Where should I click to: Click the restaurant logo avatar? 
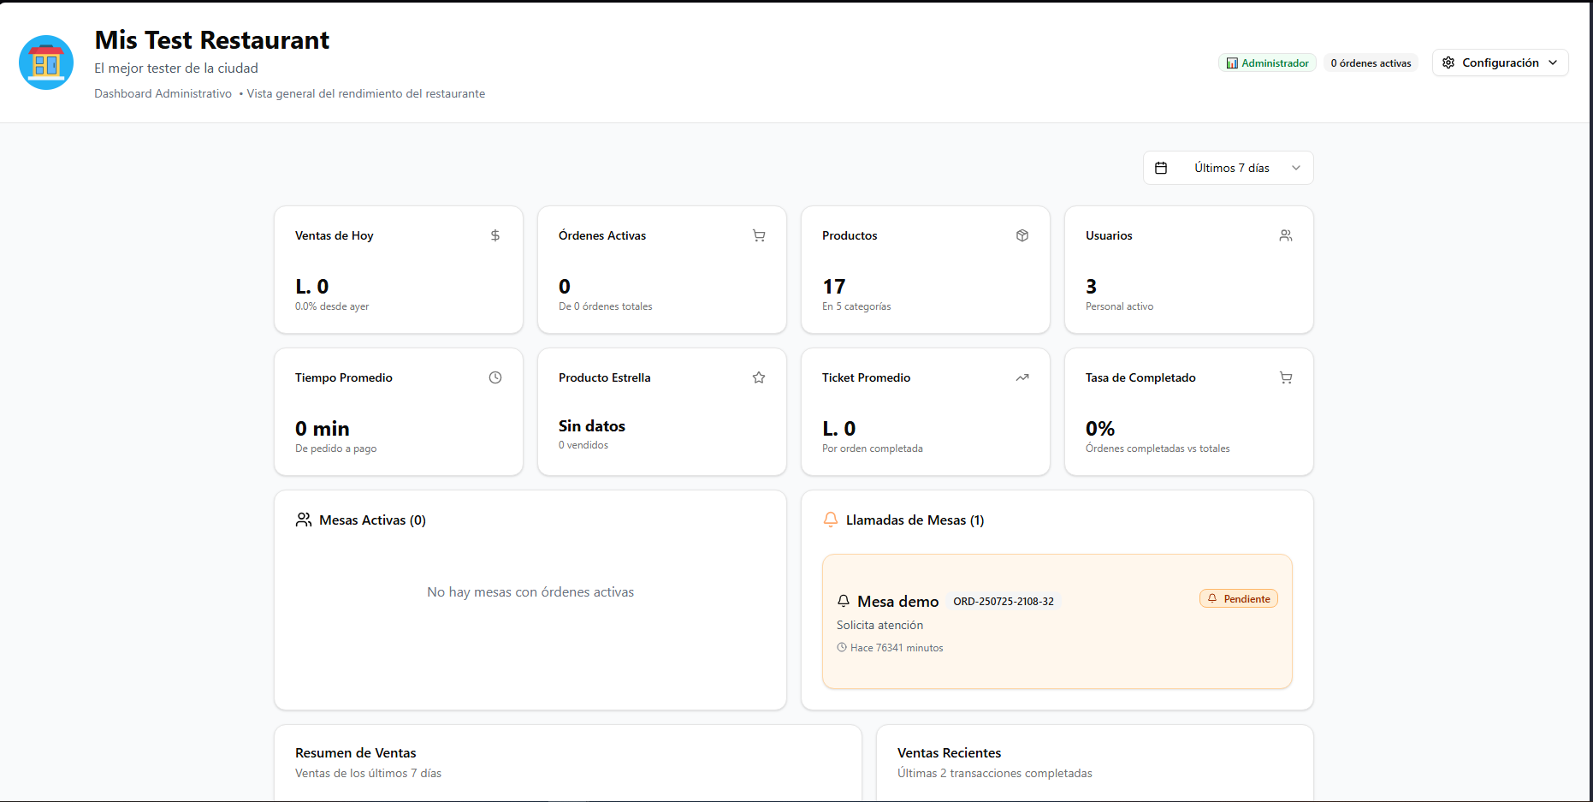tap(46, 62)
